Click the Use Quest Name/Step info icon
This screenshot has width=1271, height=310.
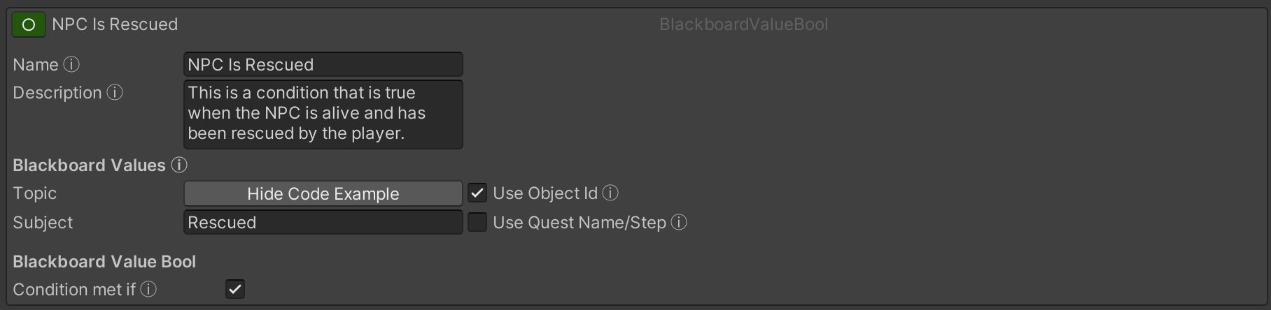click(679, 223)
